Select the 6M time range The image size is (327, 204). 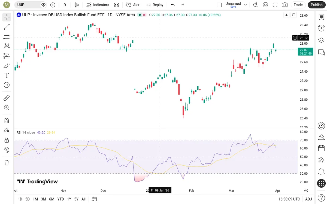pyautogui.click(x=52, y=199)
